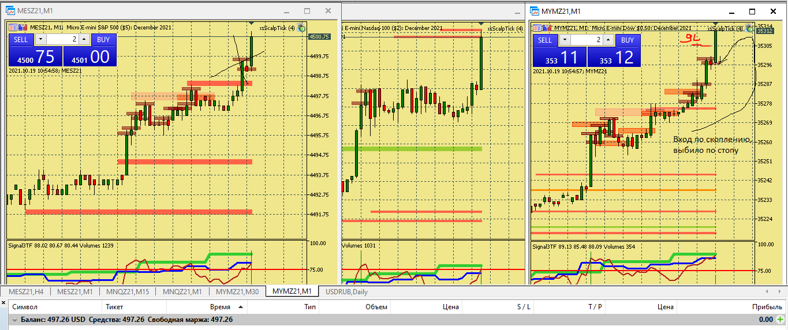Decrease volume with down arrow in MYMZ21 panel
The image size is (788, 330).
565,40
